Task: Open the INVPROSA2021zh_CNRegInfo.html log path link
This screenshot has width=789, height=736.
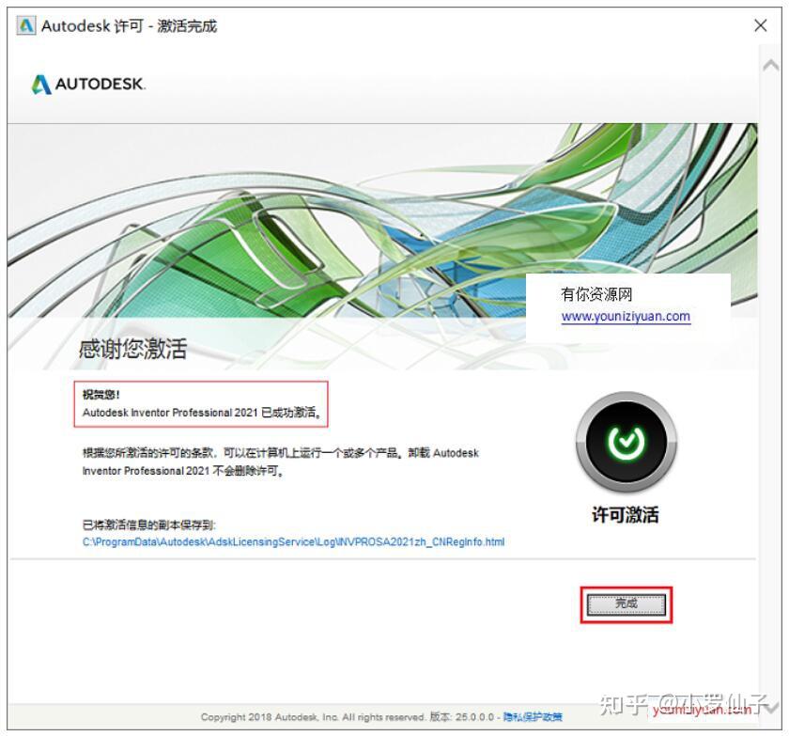Action: 293,542
